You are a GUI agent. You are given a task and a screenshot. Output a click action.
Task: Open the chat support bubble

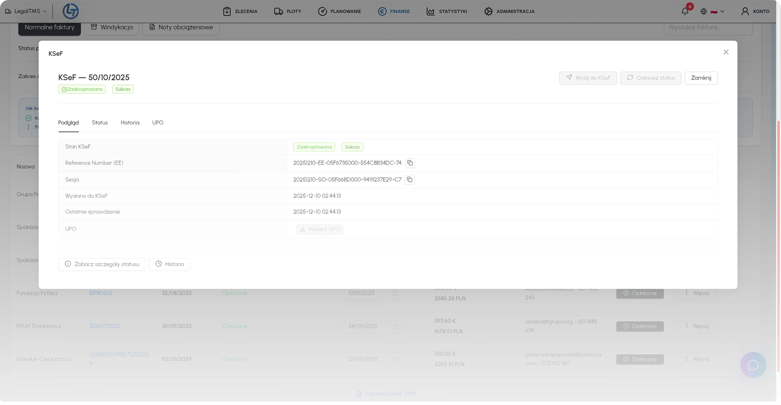pos(753,365)
